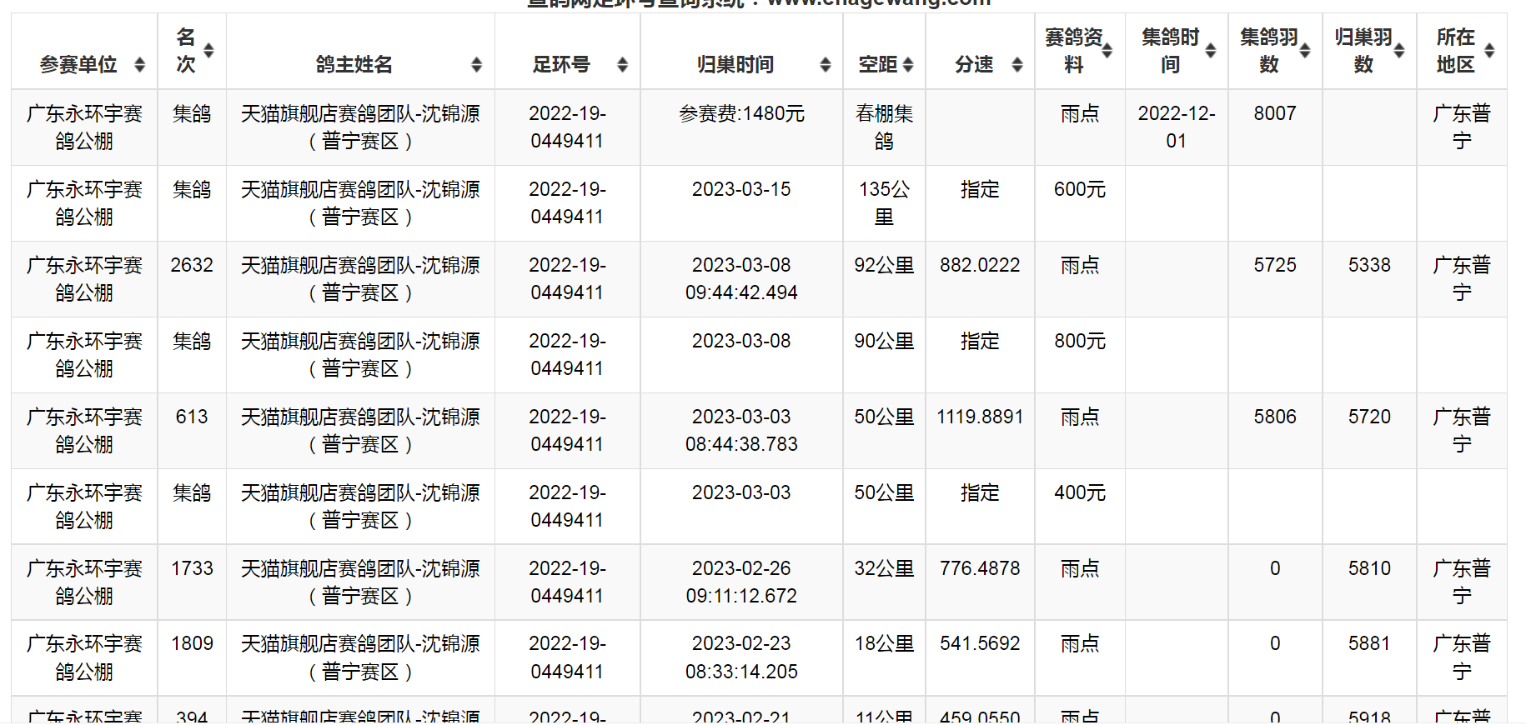Select speed value 541.5692

point(980,643)
